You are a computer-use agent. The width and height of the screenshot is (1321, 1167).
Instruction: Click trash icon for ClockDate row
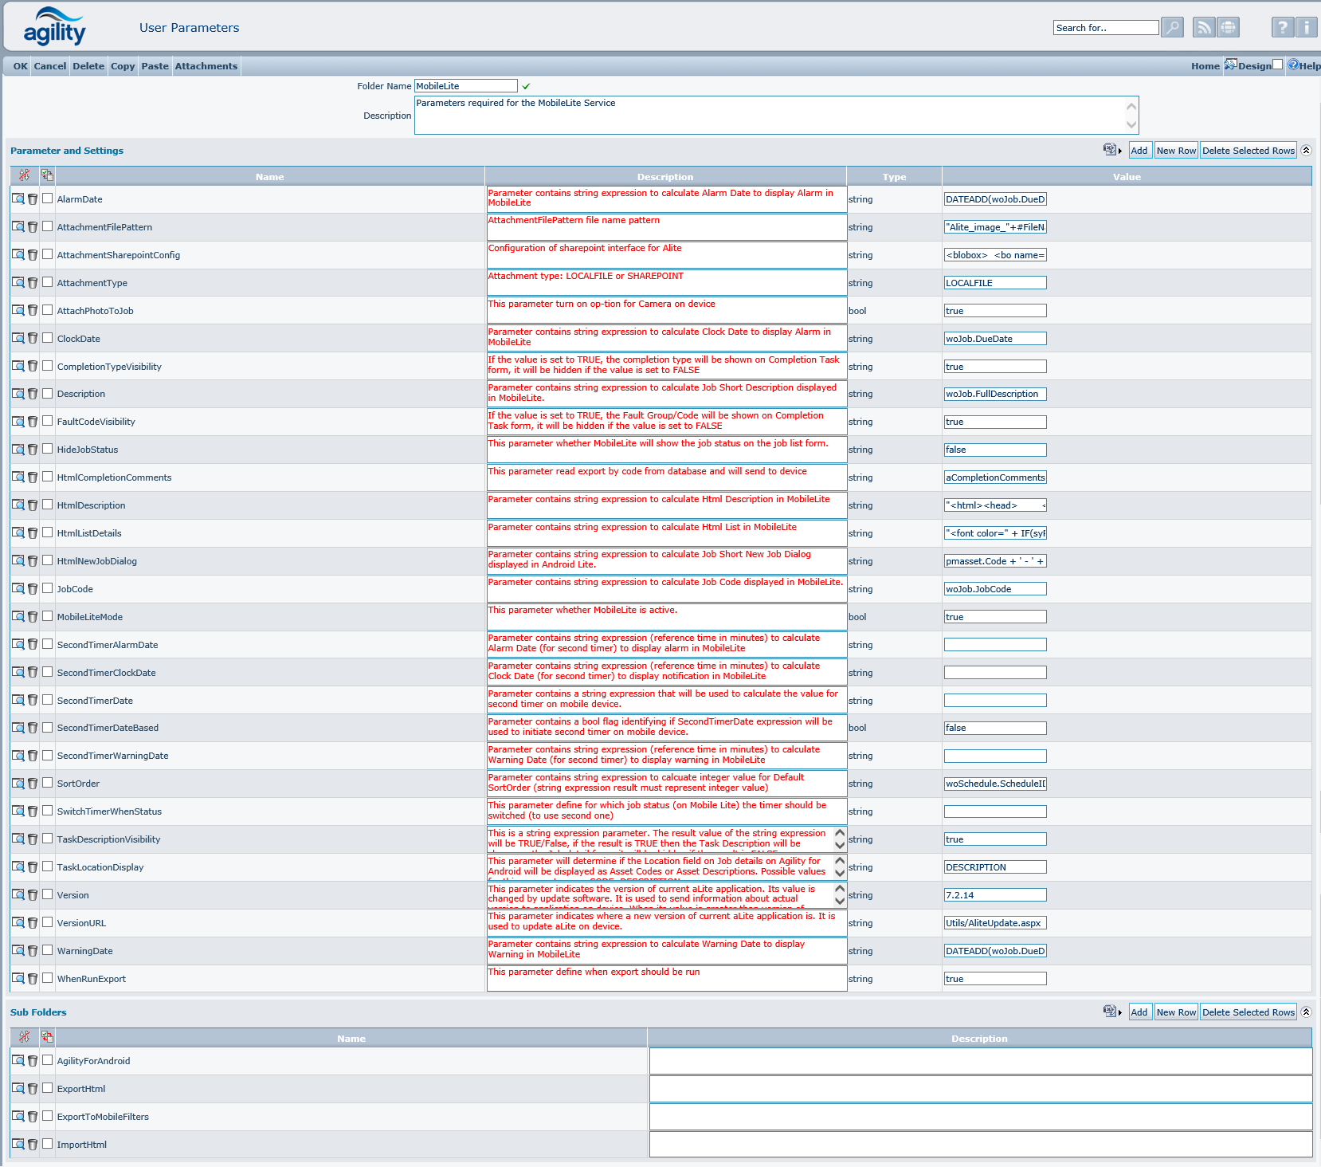(x=33, y=339)
